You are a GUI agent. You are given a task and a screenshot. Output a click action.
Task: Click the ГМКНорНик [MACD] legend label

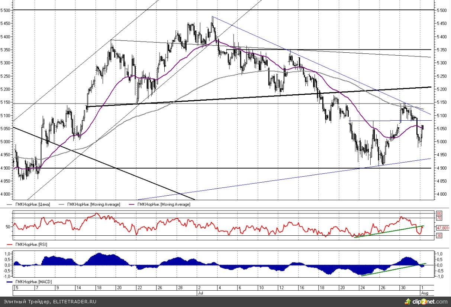click(x=32, y=282)
